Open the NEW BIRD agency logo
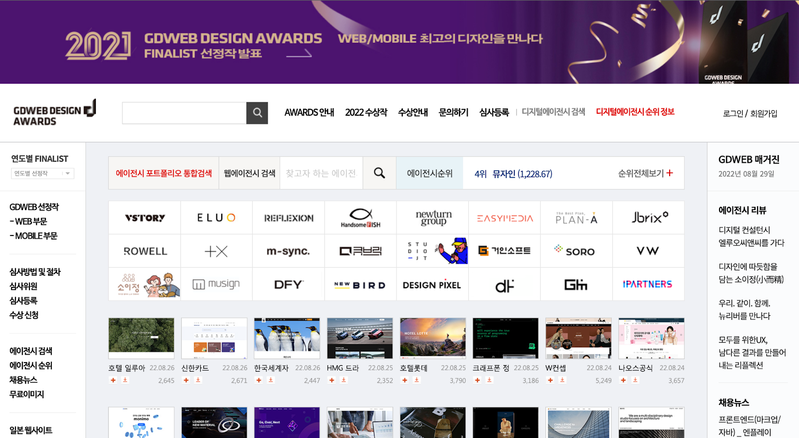This screenshot has width=799, height=438. pos(361,284)
